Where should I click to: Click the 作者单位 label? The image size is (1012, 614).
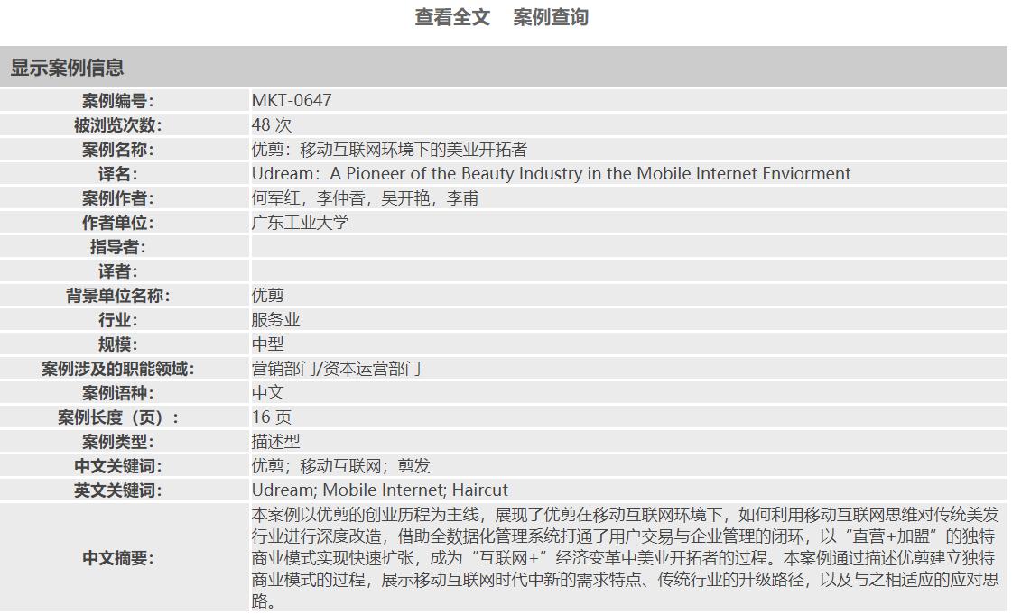point(117,223)
